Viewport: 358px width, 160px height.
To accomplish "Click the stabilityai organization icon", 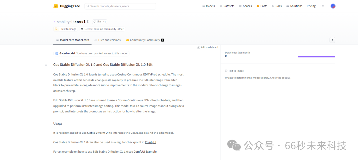I will [55, 22].
